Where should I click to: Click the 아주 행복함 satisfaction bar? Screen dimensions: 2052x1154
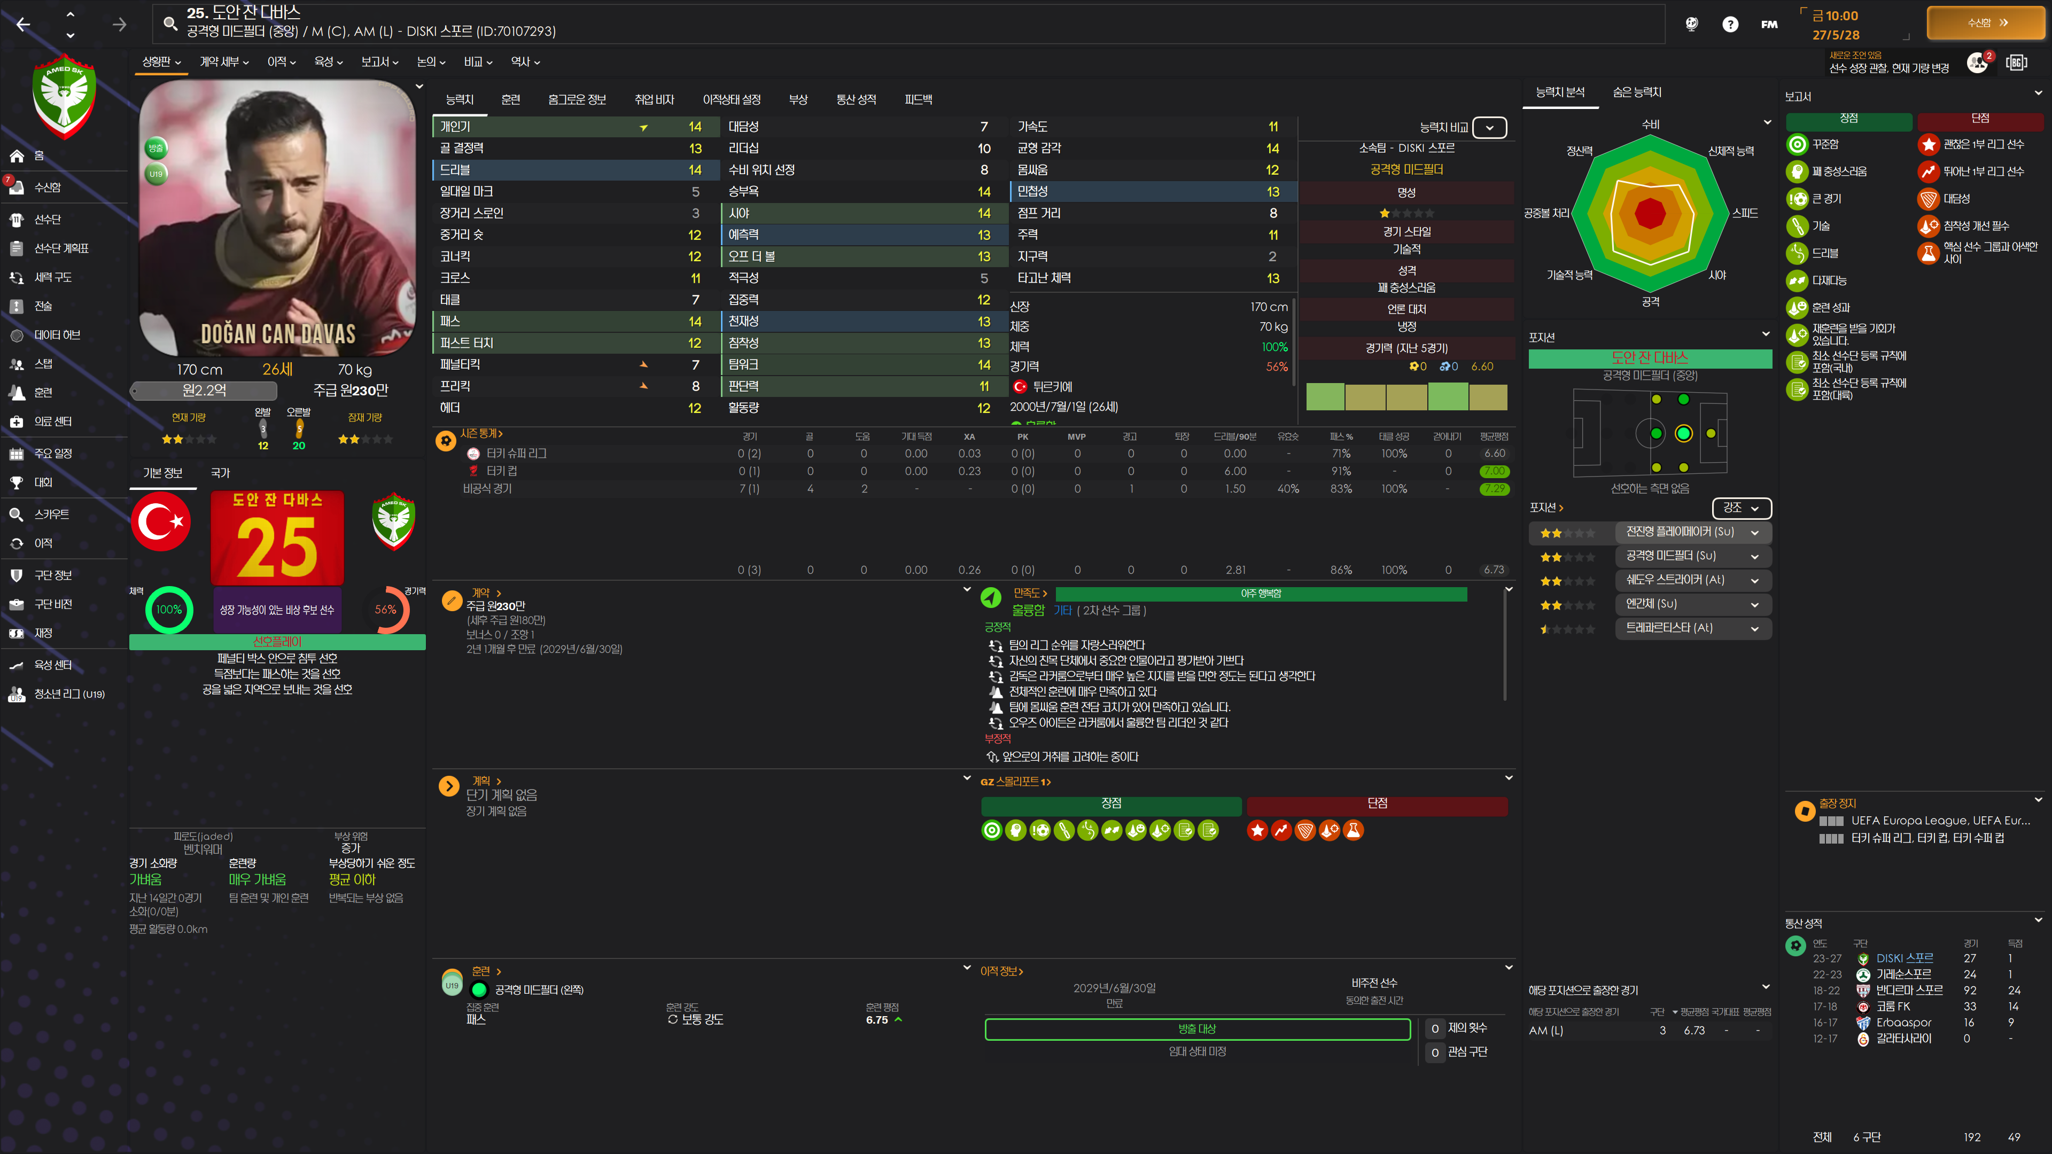[x=1260, y=594]
